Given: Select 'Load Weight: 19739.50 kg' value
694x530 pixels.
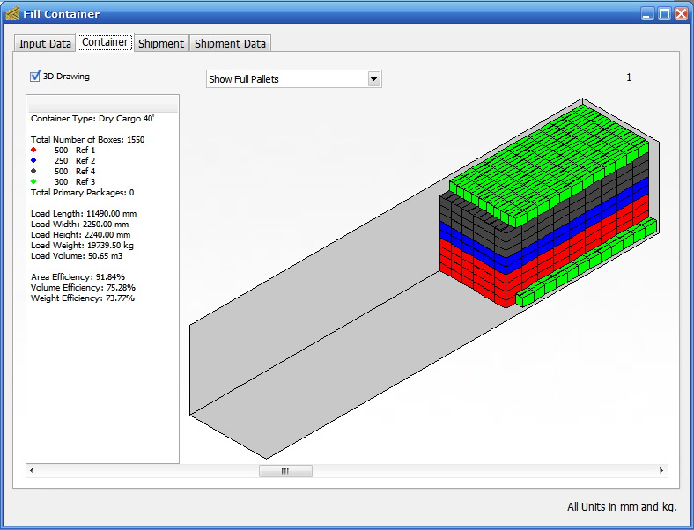Looking at the screenshot, I should 82,246.
